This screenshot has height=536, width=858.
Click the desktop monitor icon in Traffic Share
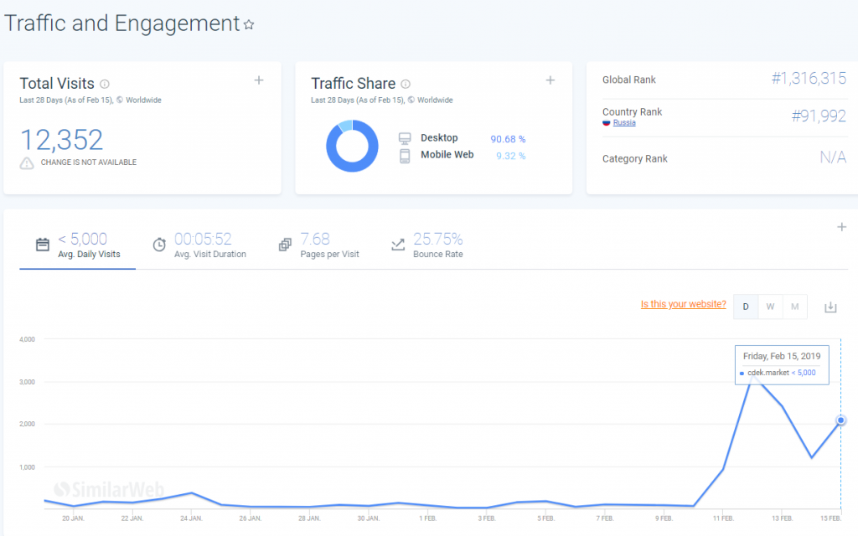coord(405,138)
